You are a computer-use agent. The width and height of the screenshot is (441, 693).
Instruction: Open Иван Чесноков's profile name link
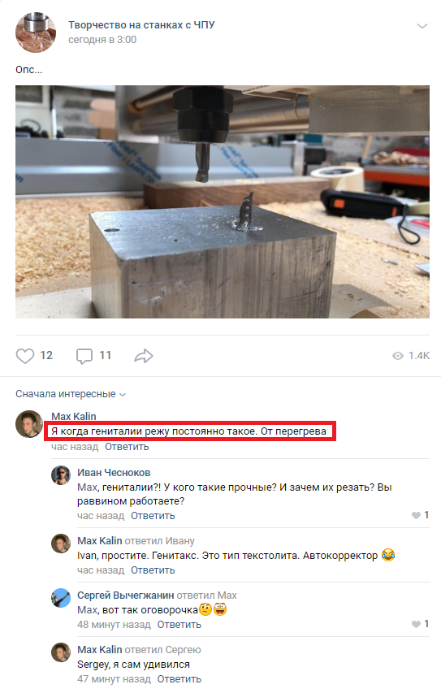pos(114,473)
